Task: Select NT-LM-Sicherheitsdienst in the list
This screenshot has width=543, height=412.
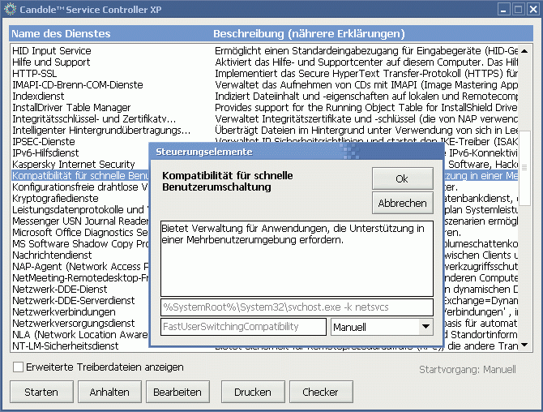Action: [65, 345]
